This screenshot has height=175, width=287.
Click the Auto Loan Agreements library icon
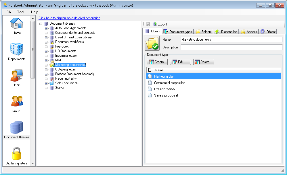coord(52,28)
